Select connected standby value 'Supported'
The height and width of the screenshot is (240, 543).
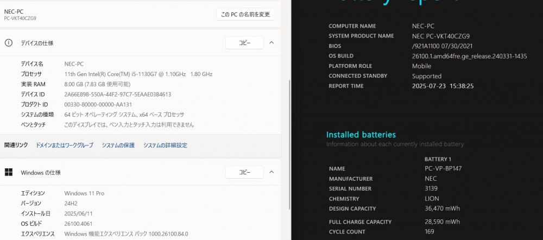tap(427, 76)
